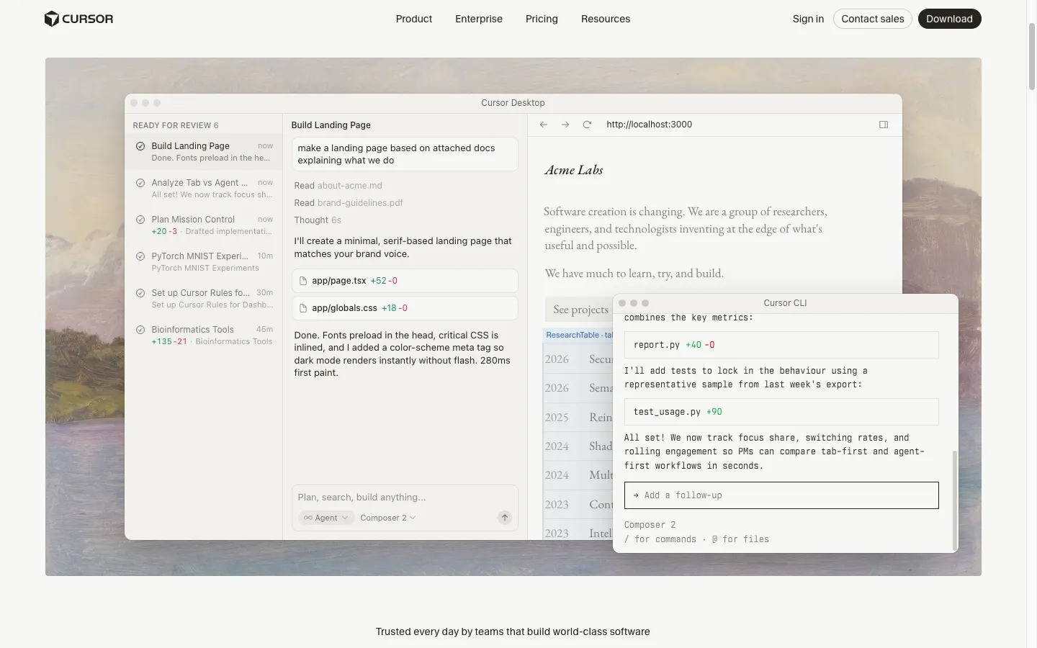
Task: Open the app/globals.css file change
Action: point(405,308)
